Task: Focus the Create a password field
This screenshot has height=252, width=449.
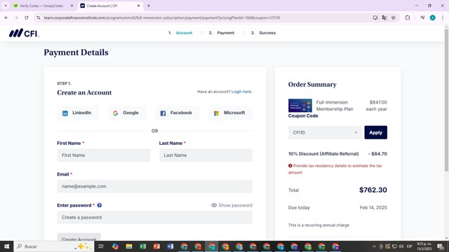Action: [155, 218]
